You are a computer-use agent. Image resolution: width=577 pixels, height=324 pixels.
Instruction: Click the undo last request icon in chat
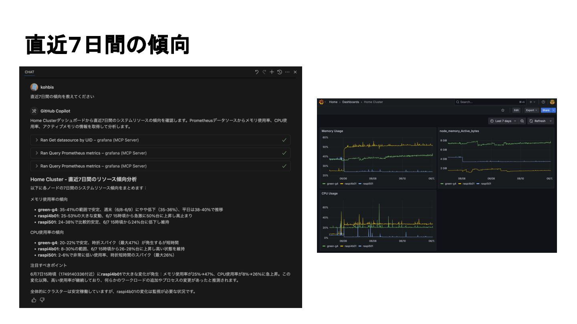pyautogui.click(x=257, y=72)
